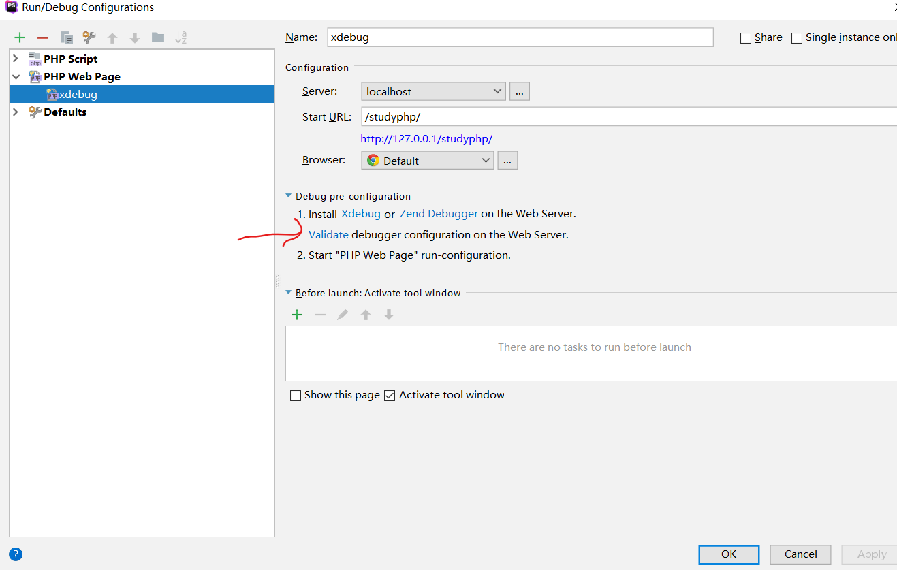Add a before launch task
Screen dimensions: 897x570
(x=297, y=315)
